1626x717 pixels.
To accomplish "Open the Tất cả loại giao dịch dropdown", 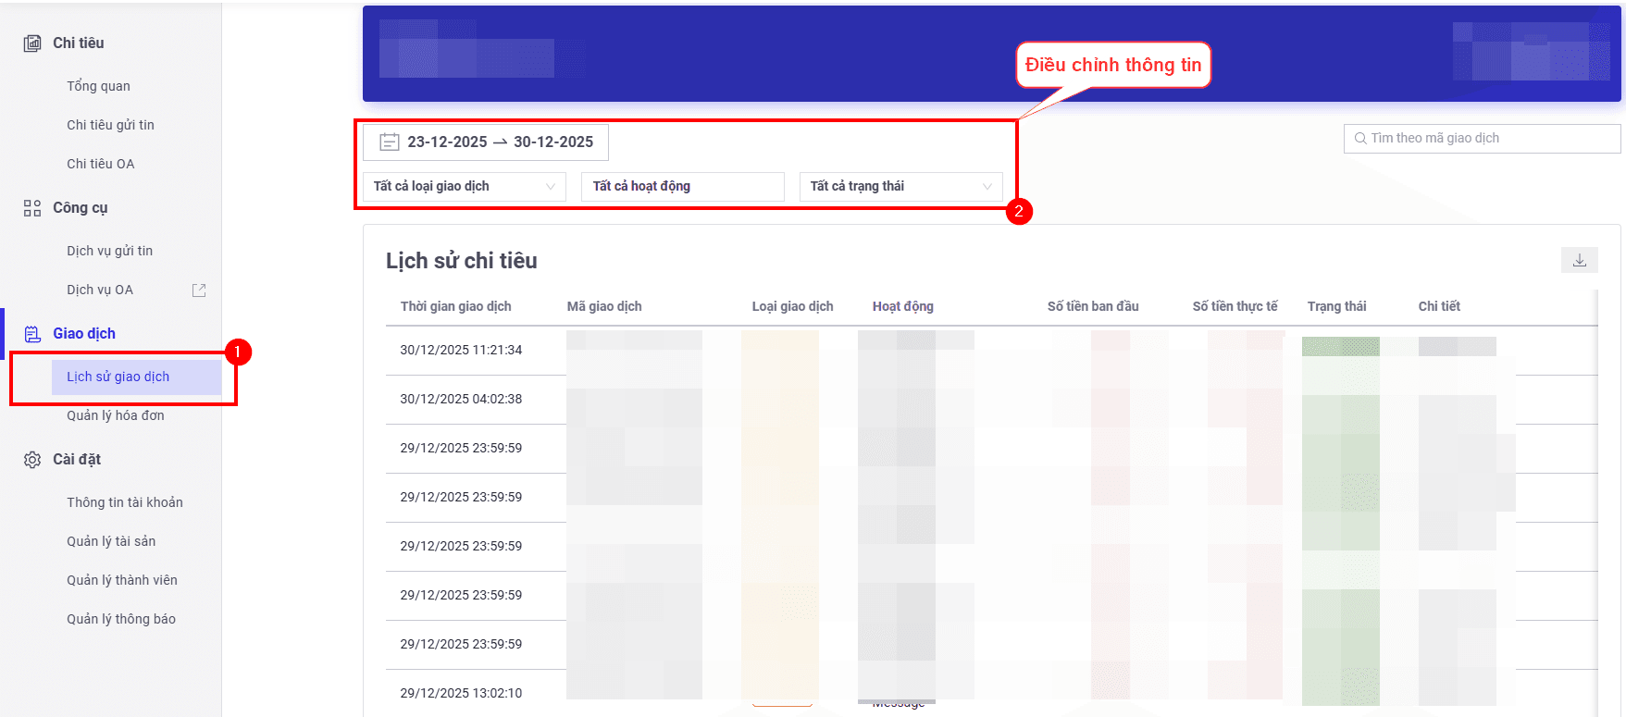I will point(464,187).
